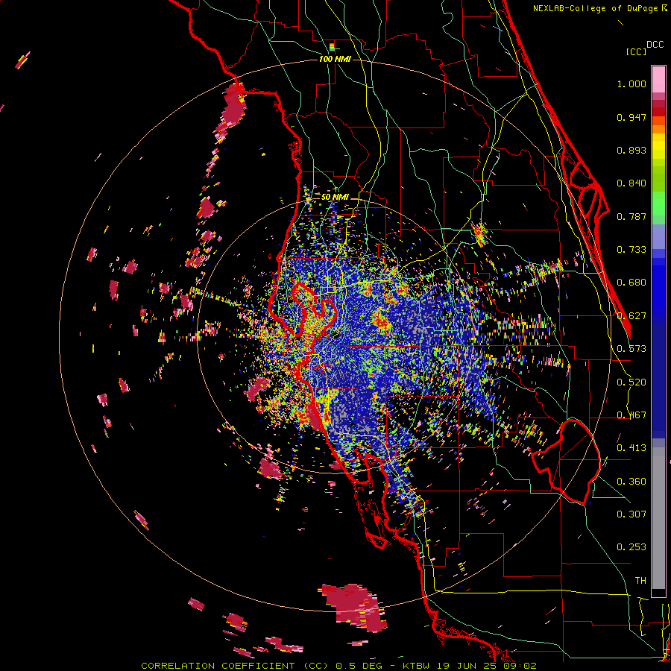Click the red-outlined lake in southeast
The width and height of the screenshot is (671, 671).
tap(567, 462)
